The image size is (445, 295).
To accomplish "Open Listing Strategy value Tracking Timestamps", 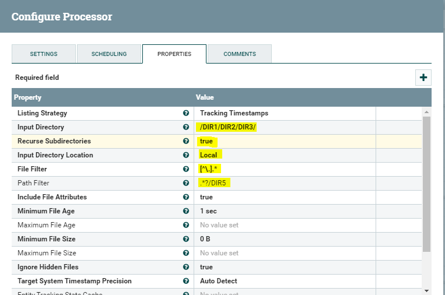I will (234, 113).
